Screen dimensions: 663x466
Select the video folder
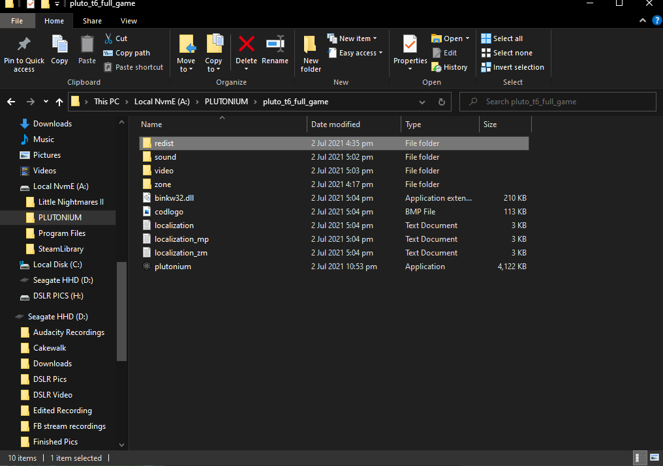tap(334, 171)
